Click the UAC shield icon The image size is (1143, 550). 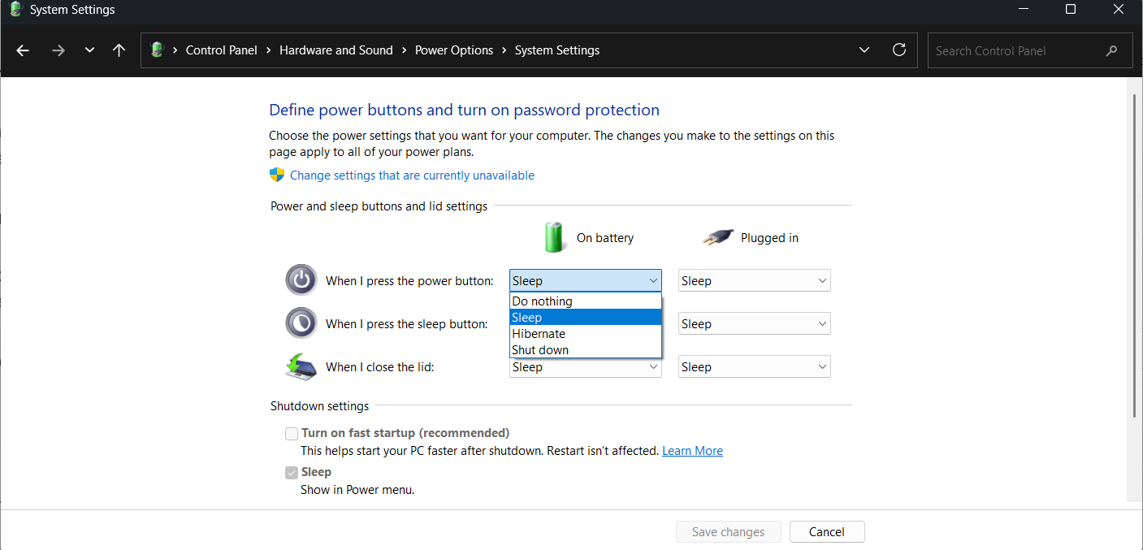(277, 175)
